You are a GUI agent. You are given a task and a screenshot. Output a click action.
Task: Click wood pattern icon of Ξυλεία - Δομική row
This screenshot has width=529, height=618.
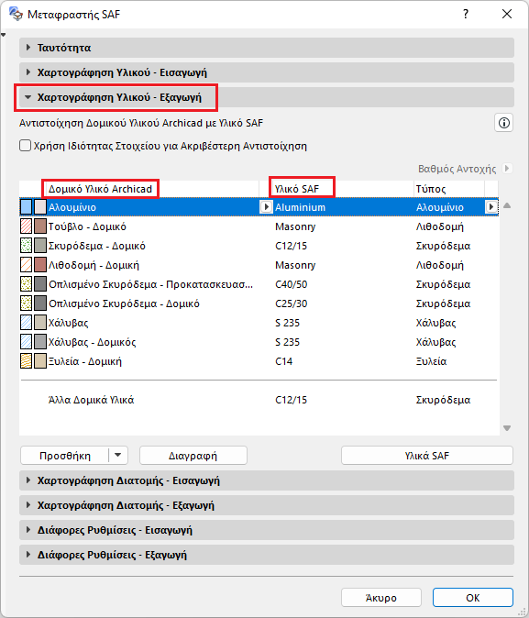click(x=26, y=361)
